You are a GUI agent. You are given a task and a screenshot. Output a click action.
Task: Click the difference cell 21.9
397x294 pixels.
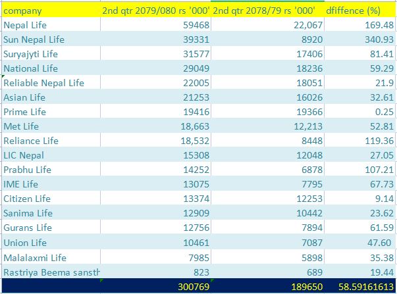coord(359,82)
